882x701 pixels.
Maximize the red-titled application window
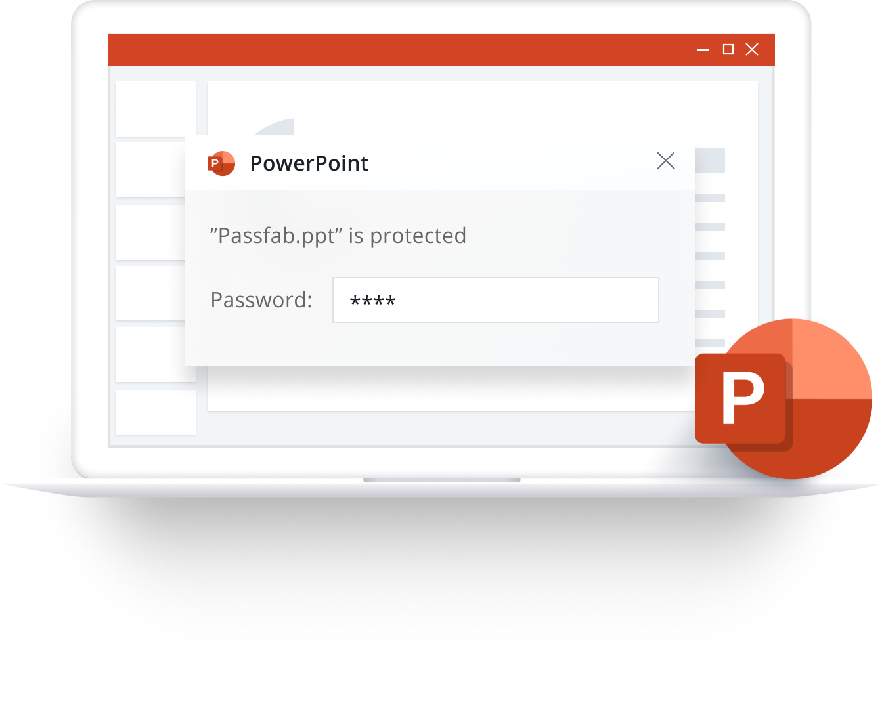tap(728, 49)
